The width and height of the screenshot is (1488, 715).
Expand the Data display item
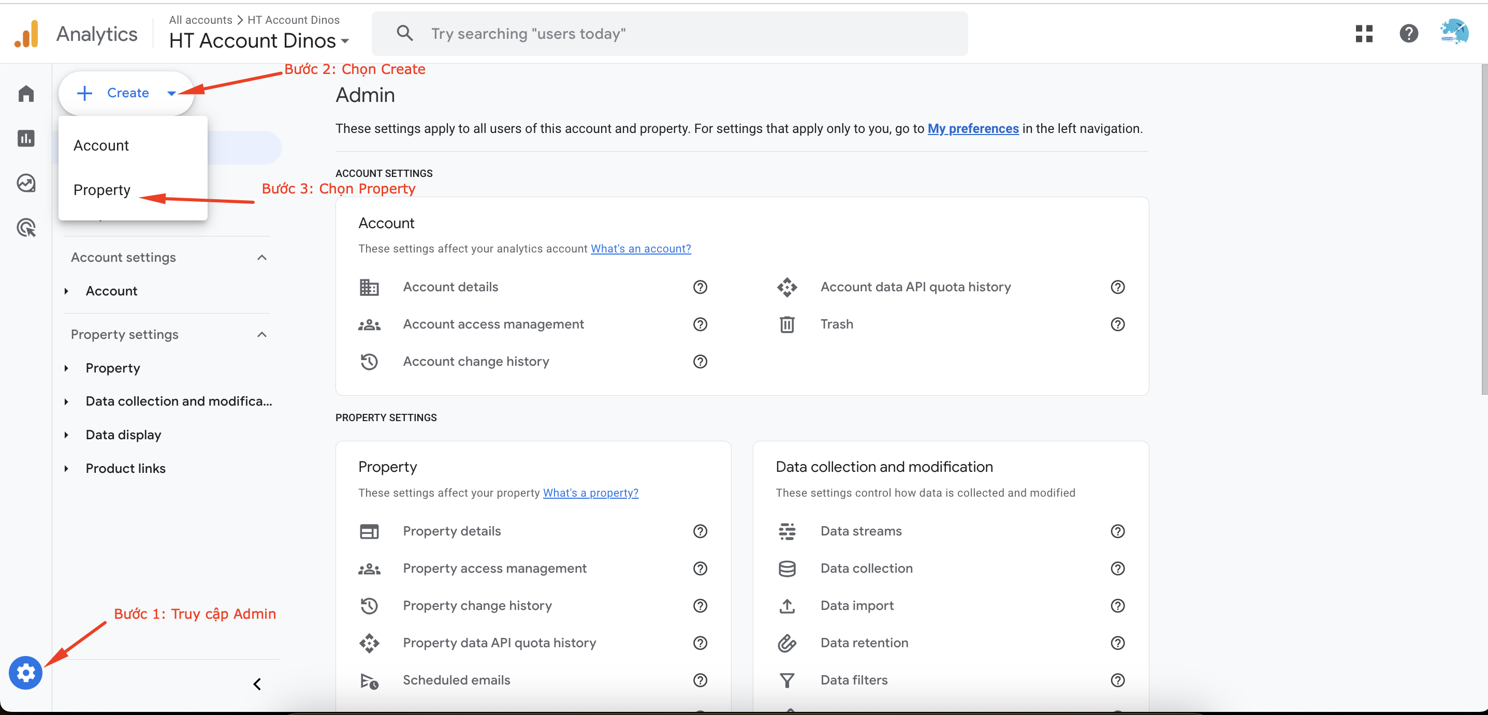(66, 435)
